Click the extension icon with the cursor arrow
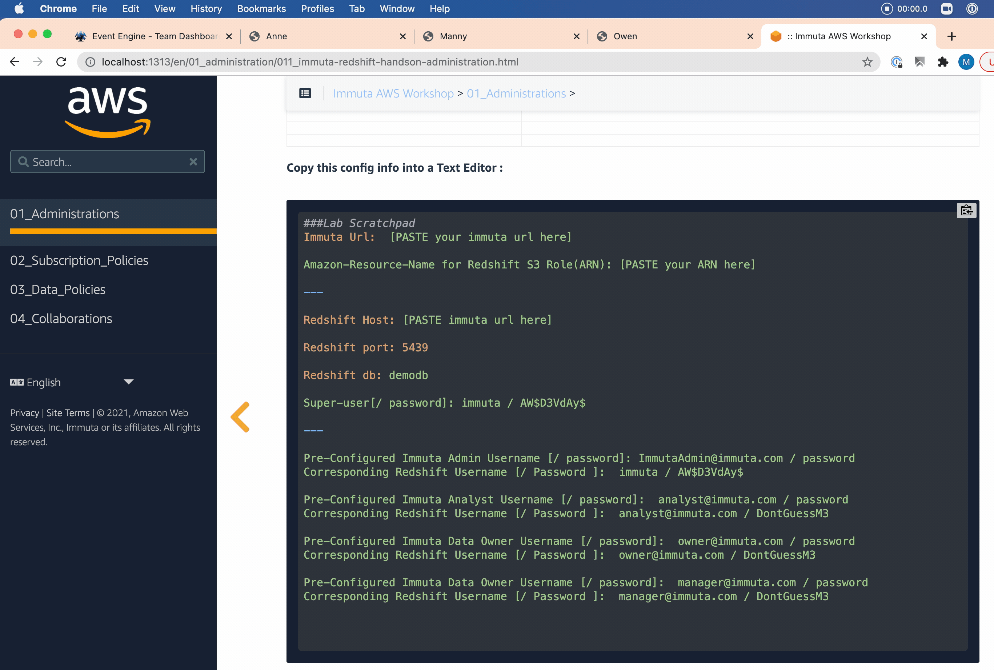 920,62
